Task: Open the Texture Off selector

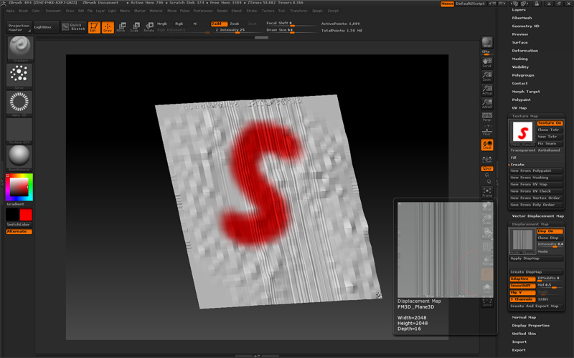Action: click(19, 131)
